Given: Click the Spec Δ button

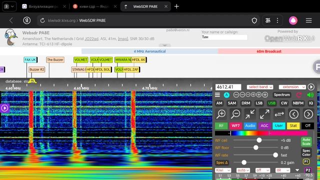Looking at the screenshot, I should [222, 162].
